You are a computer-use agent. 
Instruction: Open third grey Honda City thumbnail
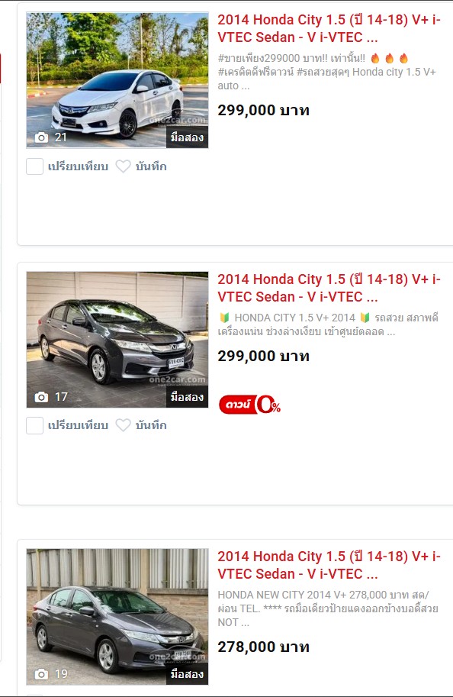pyautogui.click(x=117, y=617)
